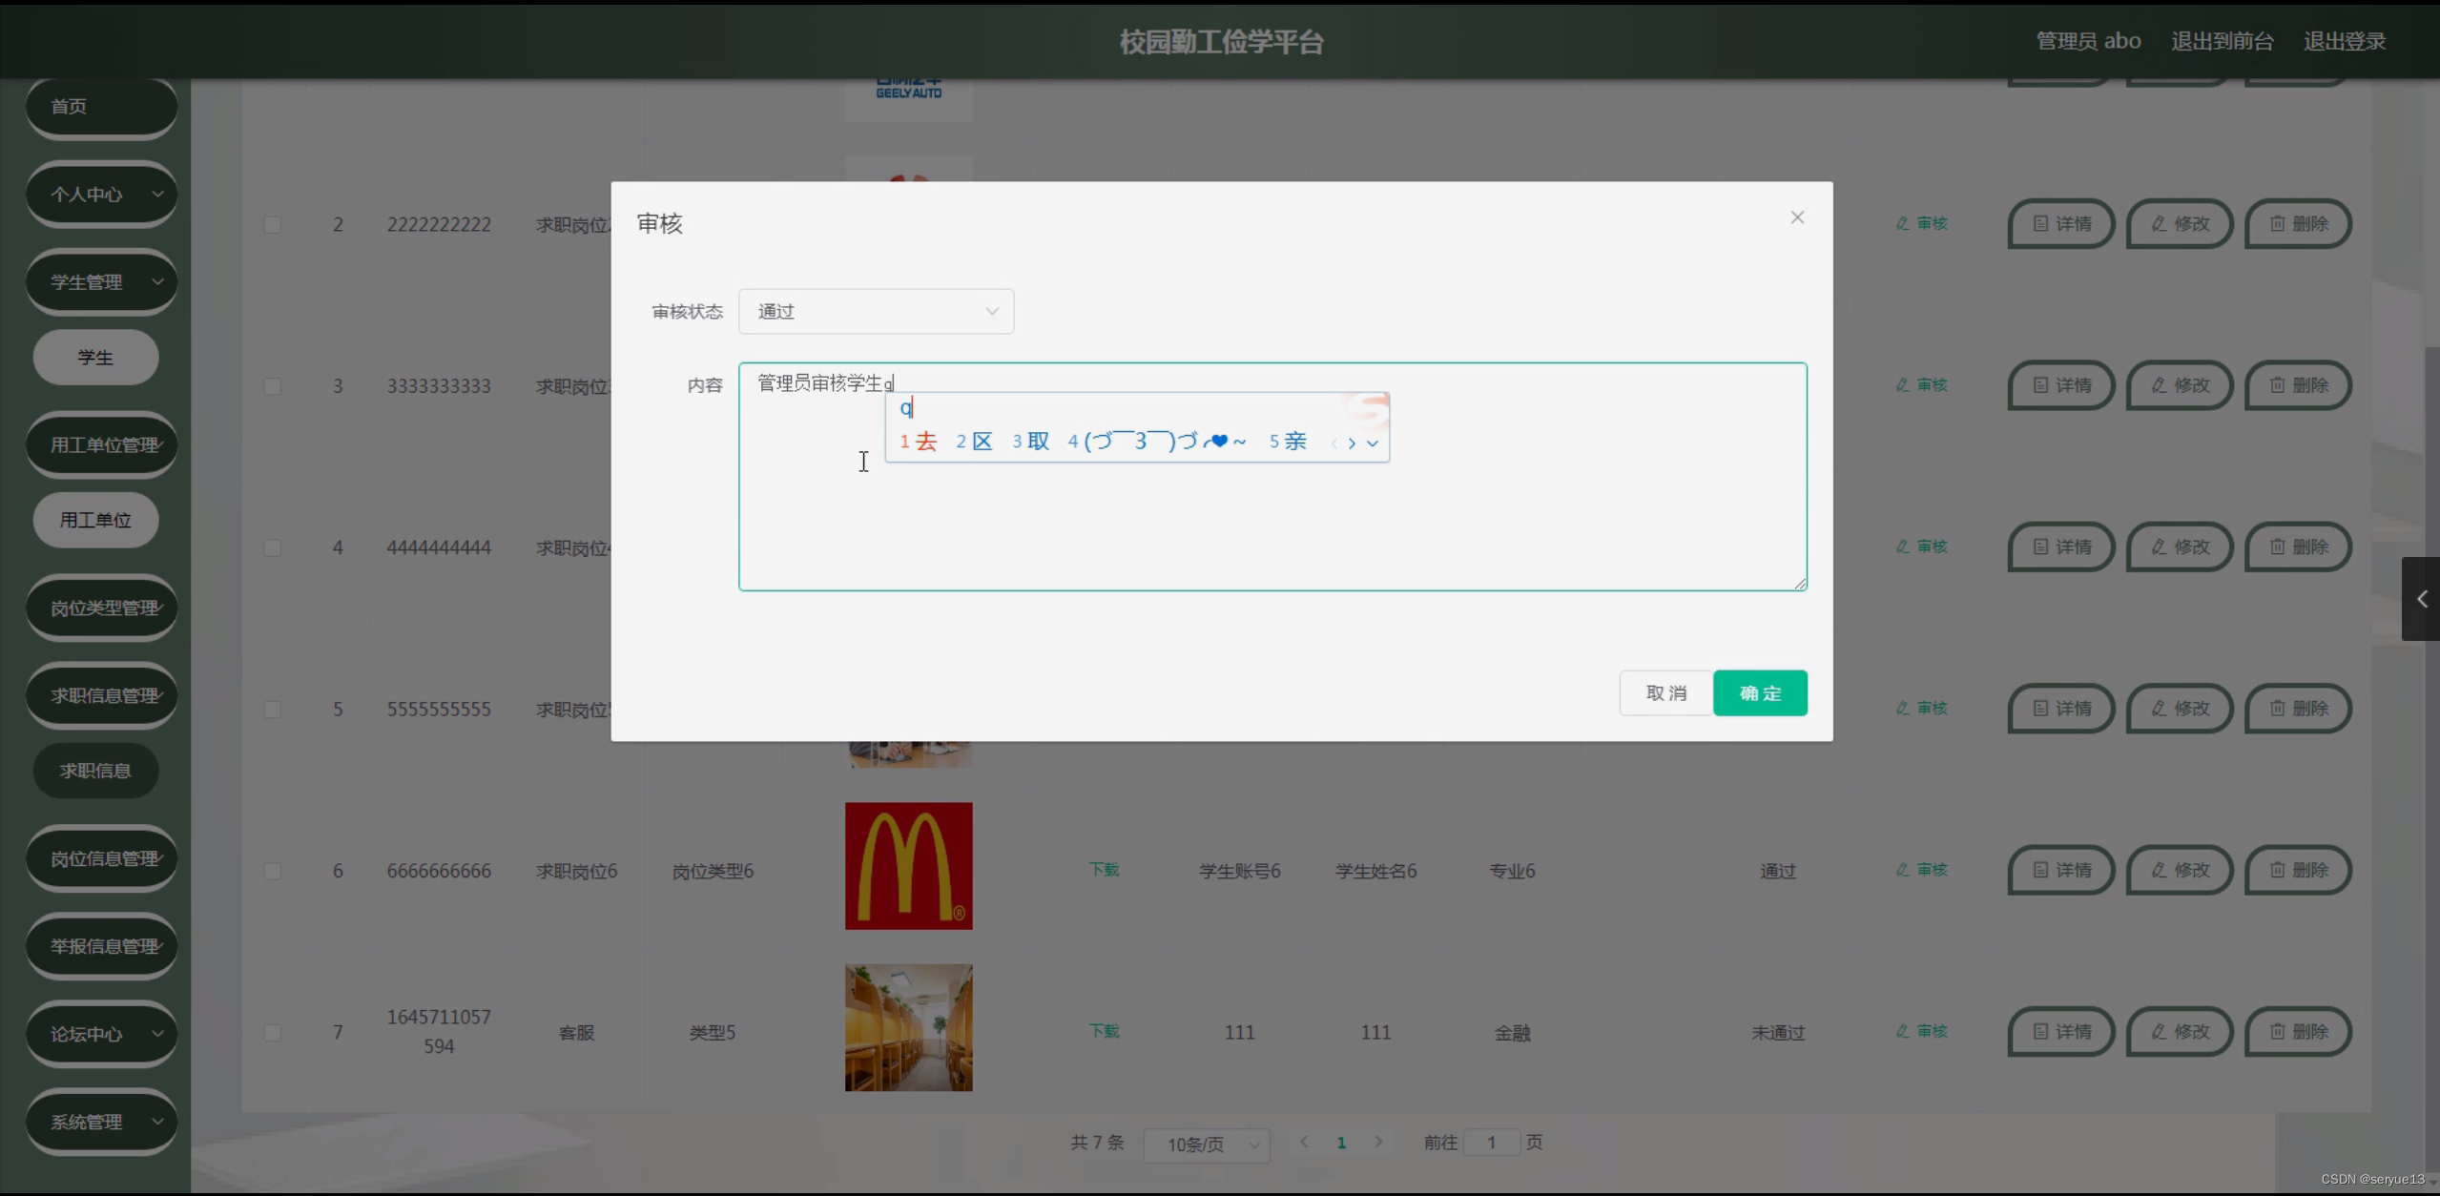Check the checkbox on row 2
Image resolution: width=2440 pixels, height=1196 pixels.
click(x=274, y=224)
